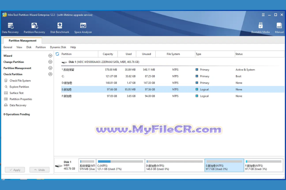Select the Partition Management tab
The height and width of the screenshot is (190, 286).
pos(23,40)
